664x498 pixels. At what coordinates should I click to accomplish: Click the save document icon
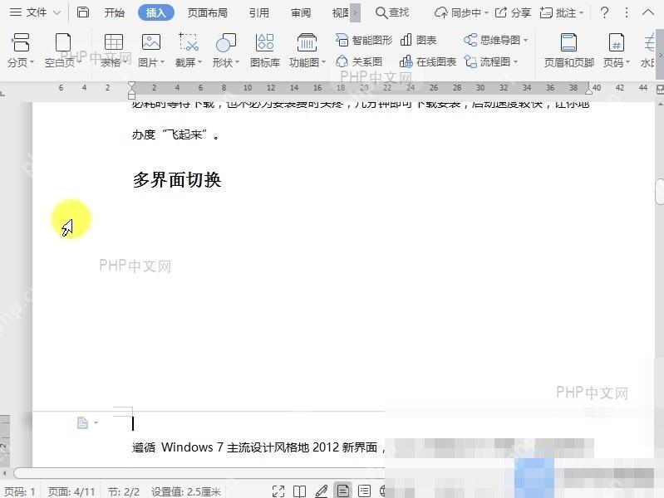click(x=83, y=12)
